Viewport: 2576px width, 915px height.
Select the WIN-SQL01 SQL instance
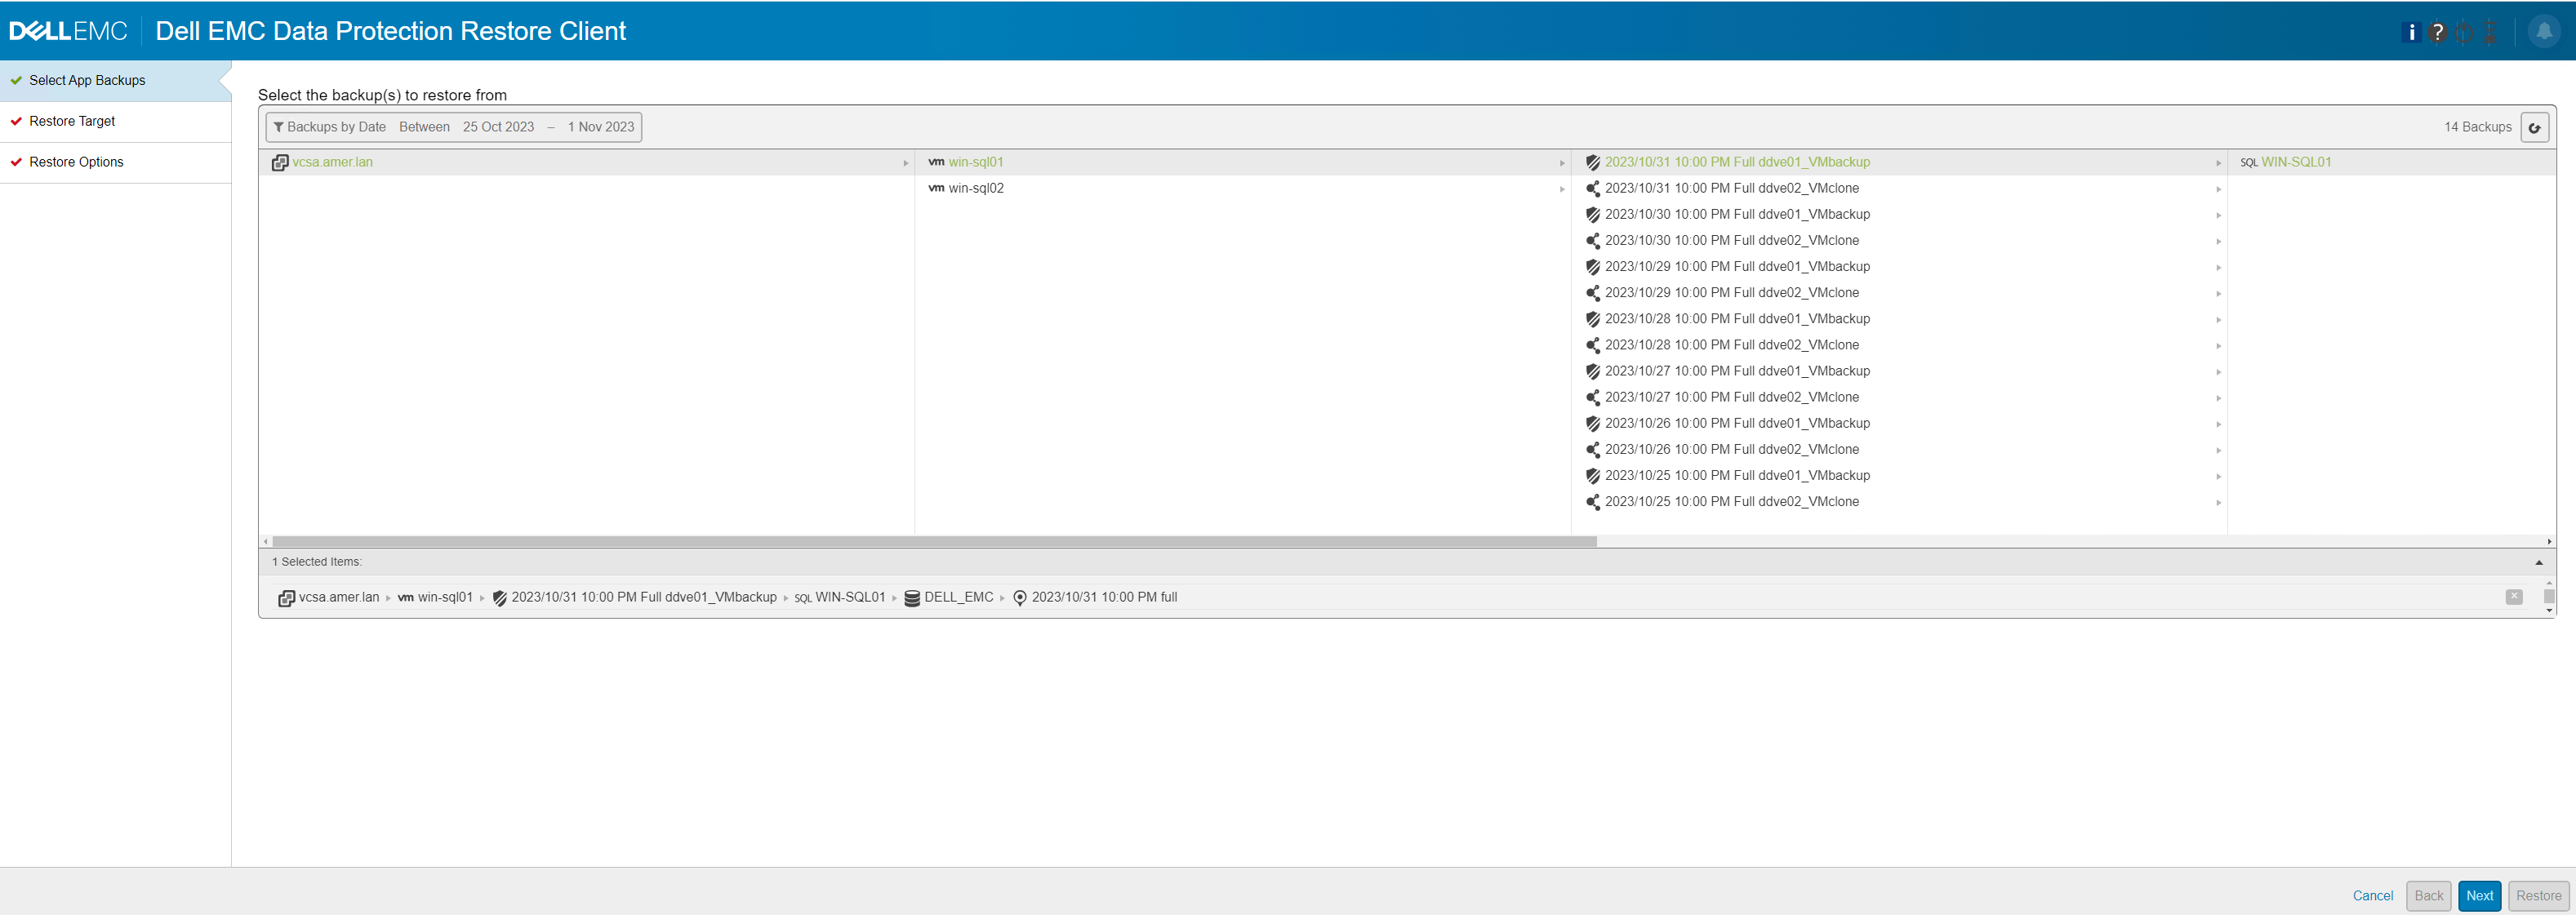2295,162
